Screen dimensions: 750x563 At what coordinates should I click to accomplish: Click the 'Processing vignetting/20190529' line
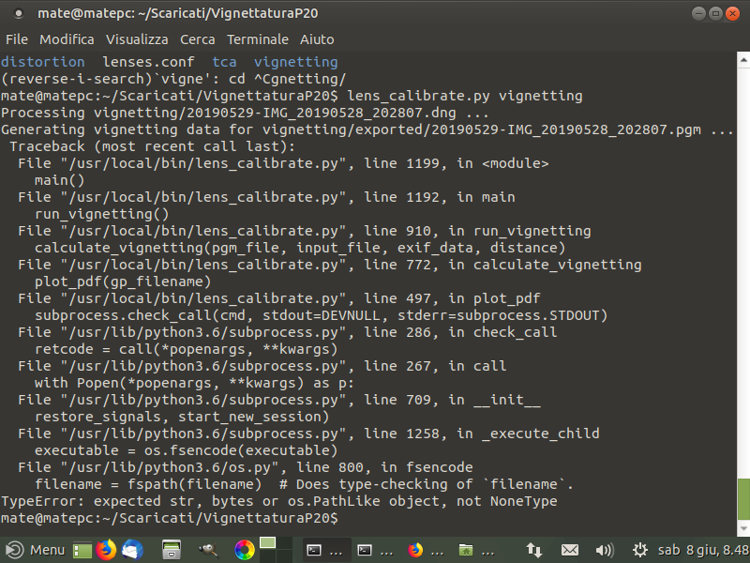pos(245,113)
